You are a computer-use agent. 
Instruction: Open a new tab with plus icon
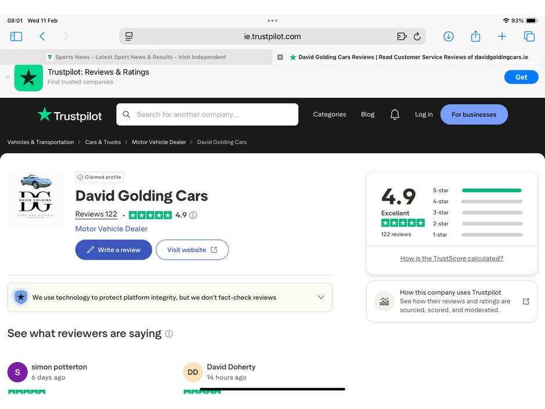pos(502,37)
